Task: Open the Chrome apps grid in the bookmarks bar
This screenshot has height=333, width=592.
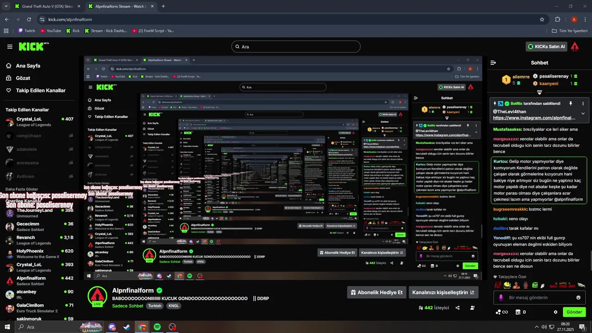Action: click(x=6, y=31)
